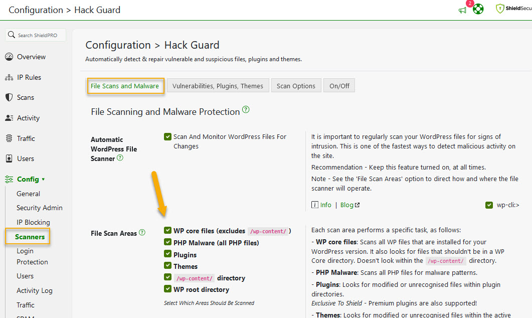The height and width of the screenshot is (318, 532).
Task: Click the Search ShieldPRO field
Action: tap(35, 35)
